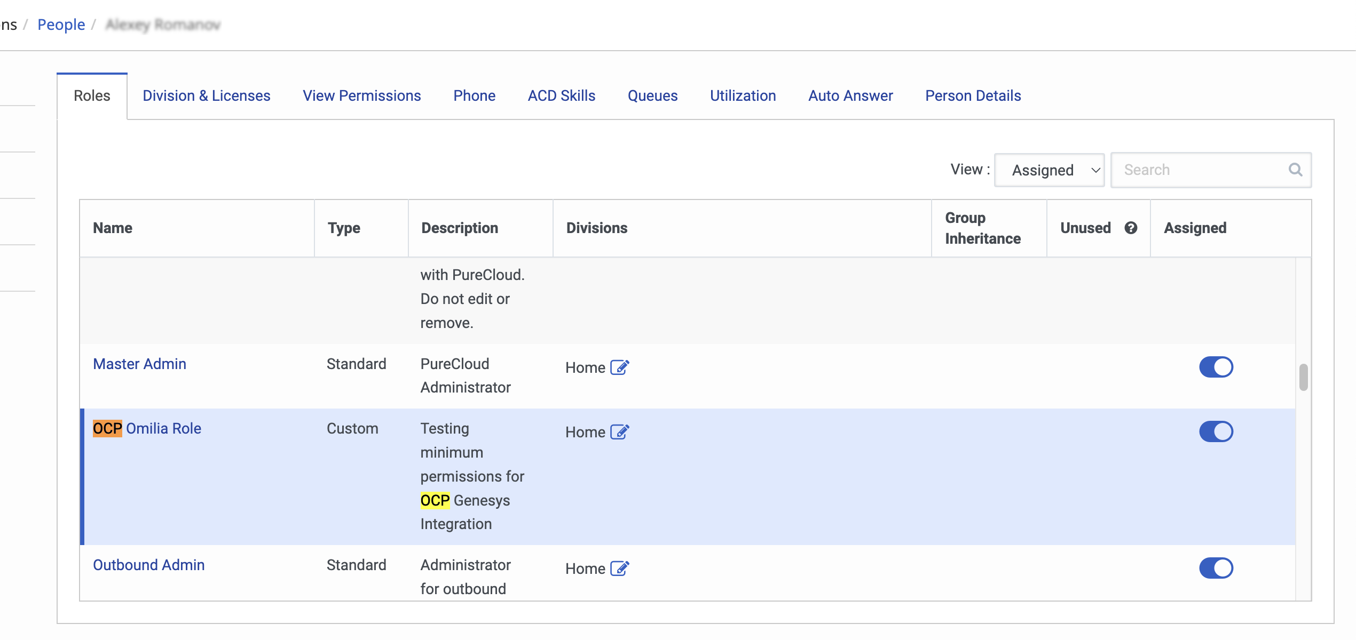Viewport: 1356px width, 640px height.
Task: Edit divisions for OCP Omilia Role
Action: point(619,432)
